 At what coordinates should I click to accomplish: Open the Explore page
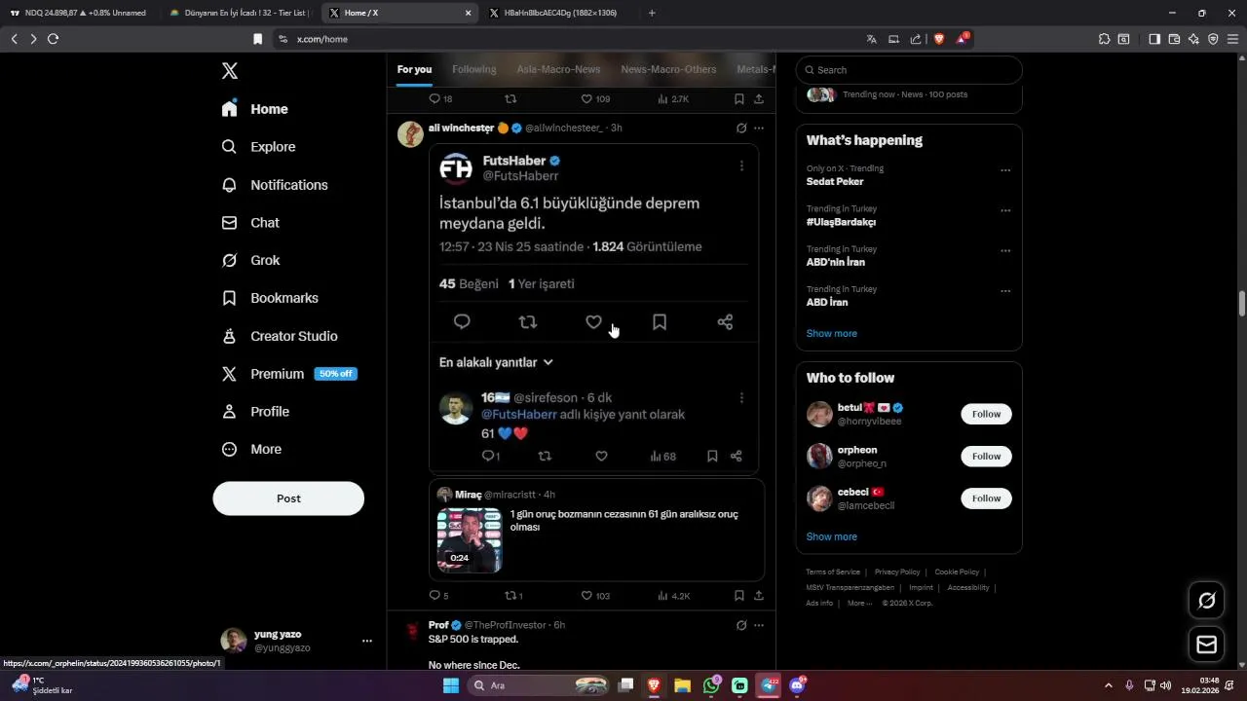(x=258, y=147)
